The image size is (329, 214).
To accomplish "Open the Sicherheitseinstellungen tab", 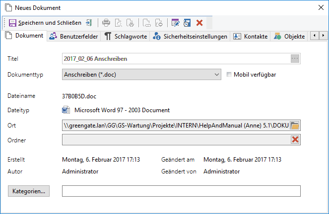I will (190, 37).
